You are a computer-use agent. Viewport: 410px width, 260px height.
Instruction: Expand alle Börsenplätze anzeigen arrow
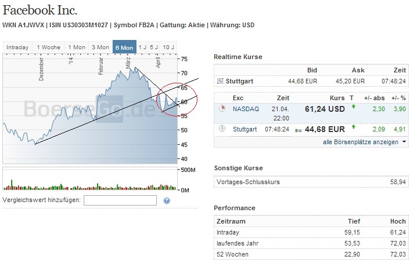[x=404, y=142]
